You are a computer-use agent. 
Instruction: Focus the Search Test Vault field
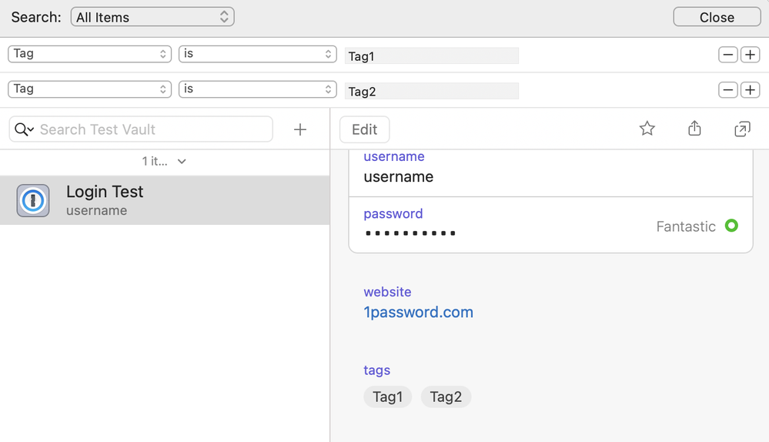pyautogui.click(x=152, y=129)
